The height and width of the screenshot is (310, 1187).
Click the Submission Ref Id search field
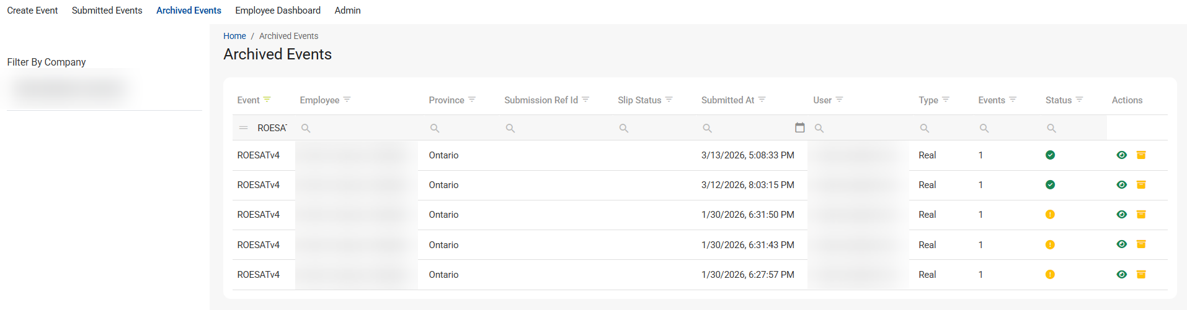point(558,128)
